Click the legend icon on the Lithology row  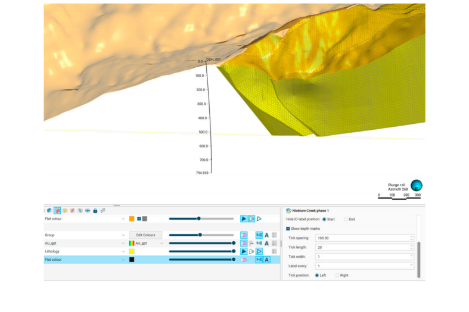[274, 251]
